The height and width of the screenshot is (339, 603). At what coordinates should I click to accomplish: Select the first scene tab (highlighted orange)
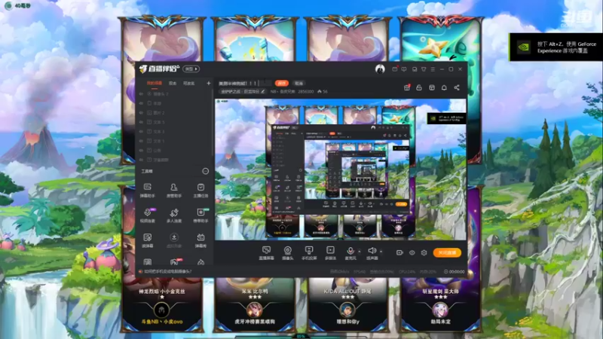click(x=155, y=83)
